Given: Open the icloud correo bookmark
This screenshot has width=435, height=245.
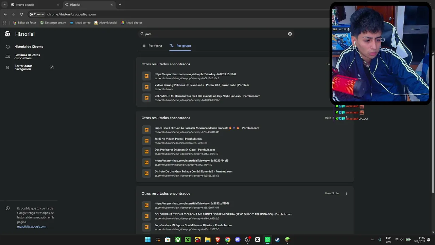Looking at the screenshot, I should tap(80, 23).
